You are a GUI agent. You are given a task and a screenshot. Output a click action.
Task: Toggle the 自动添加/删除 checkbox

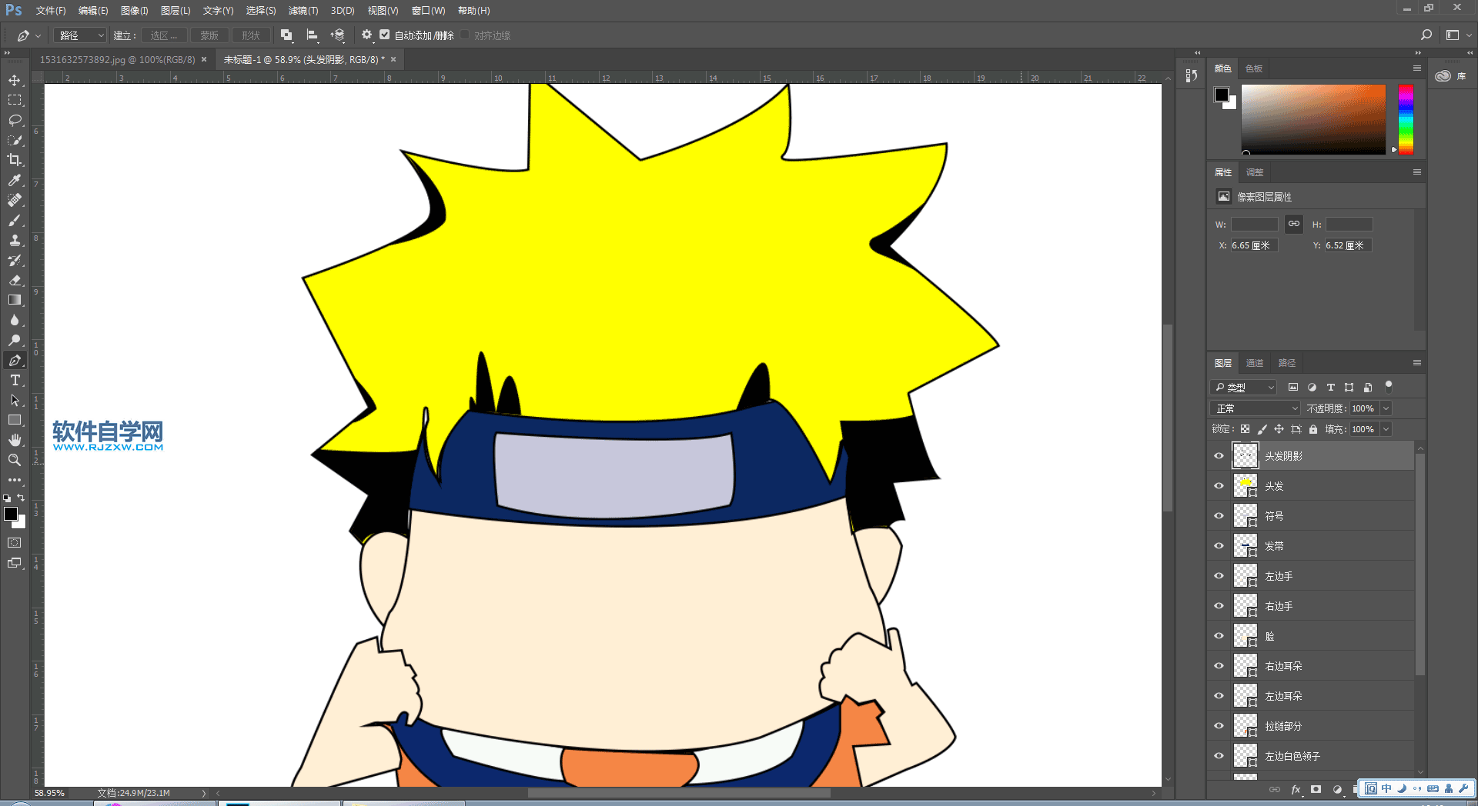(x=385, y=35)
